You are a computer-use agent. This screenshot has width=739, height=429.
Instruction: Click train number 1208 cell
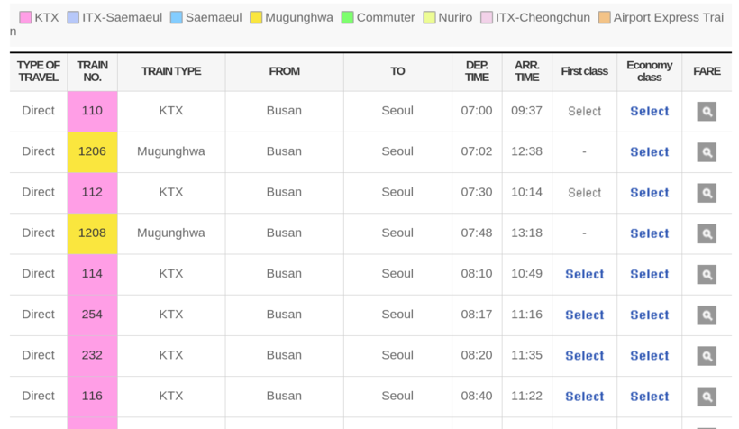tap(92, 233)
